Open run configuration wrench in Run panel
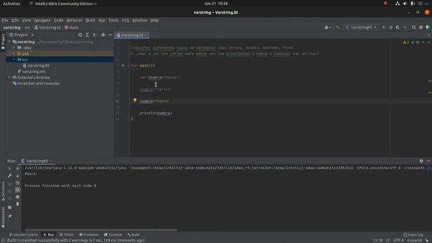 (9, 175)
